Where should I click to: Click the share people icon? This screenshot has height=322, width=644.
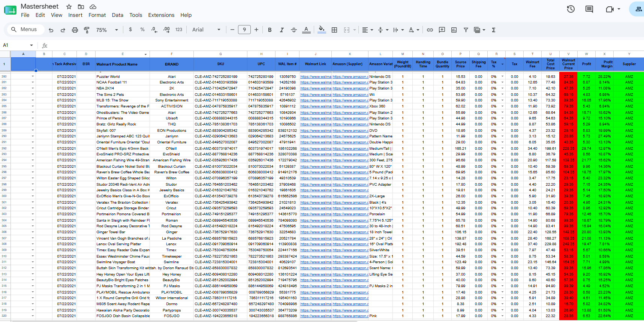(x=638, y=9)
